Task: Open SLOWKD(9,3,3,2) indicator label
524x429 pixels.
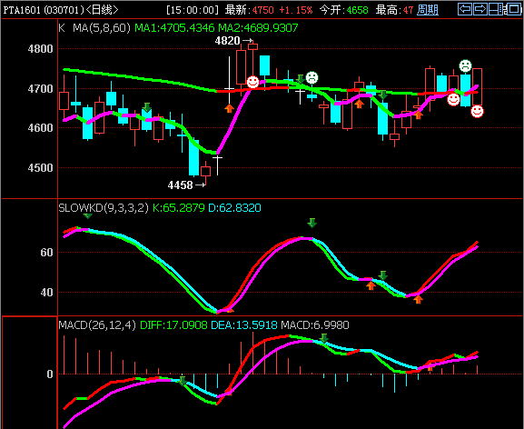Action: [104, 208]
